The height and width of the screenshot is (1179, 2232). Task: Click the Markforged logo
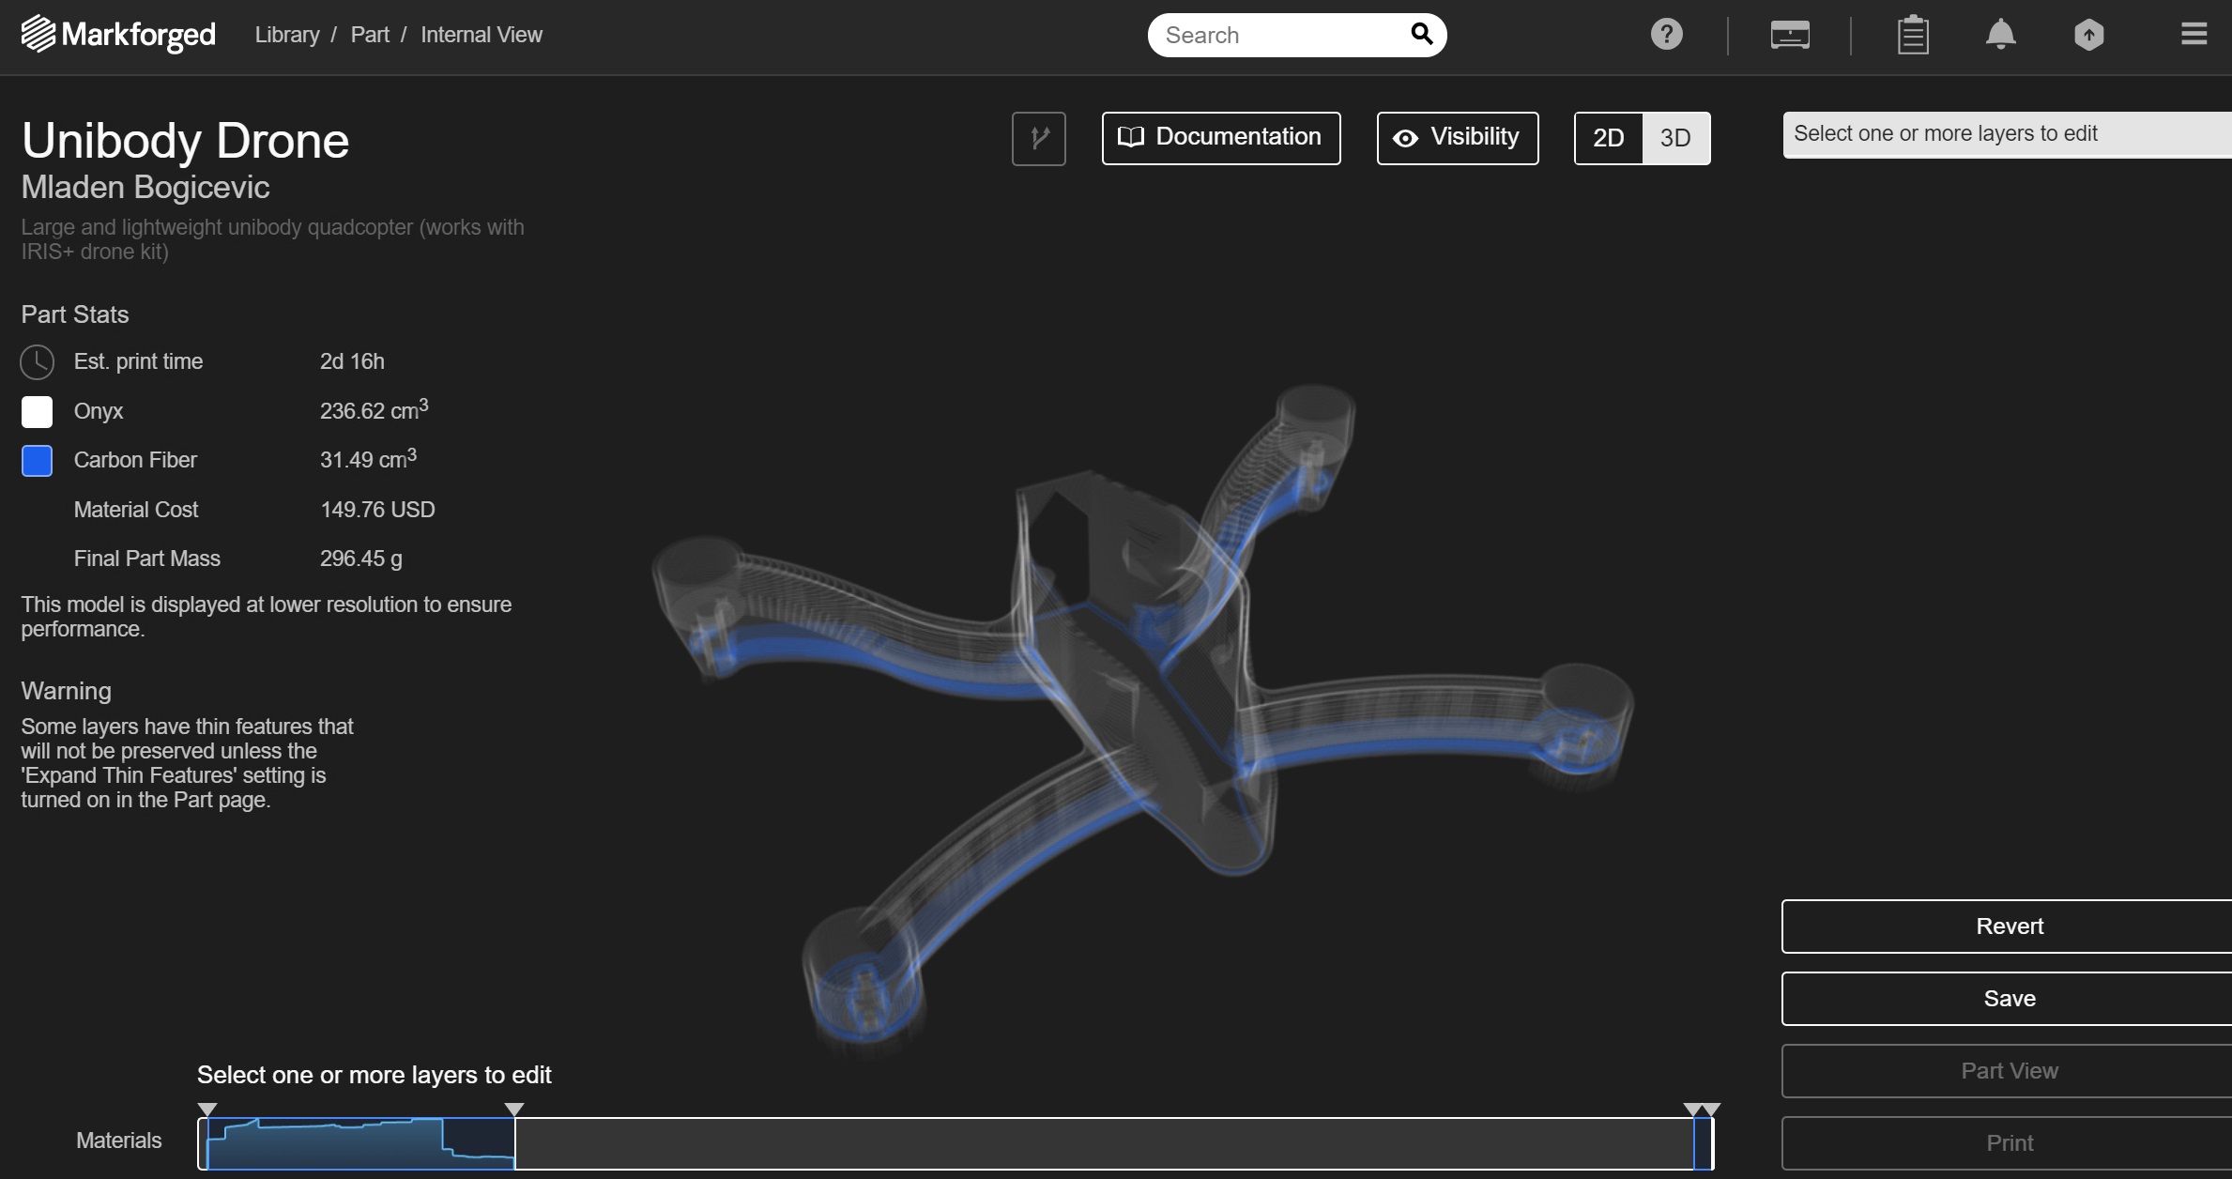(118, 35)
